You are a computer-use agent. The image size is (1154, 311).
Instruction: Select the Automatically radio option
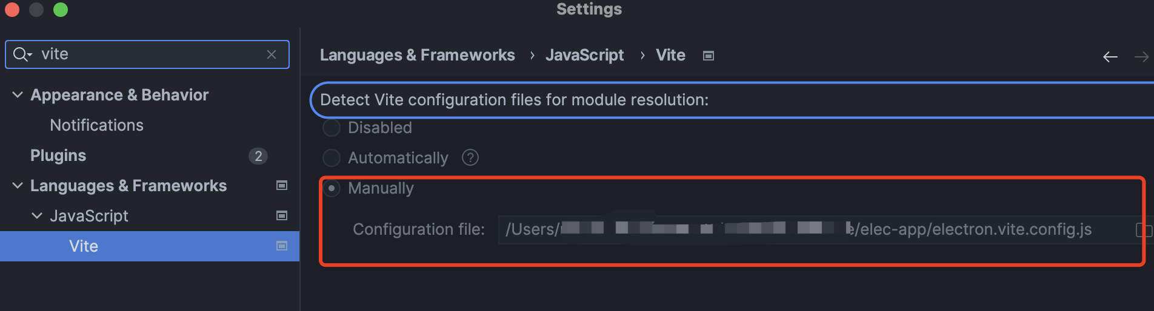point(332,158)
